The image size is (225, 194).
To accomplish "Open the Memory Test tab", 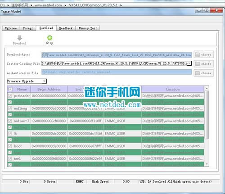I will pyautogui.click(x=88, y=28).
